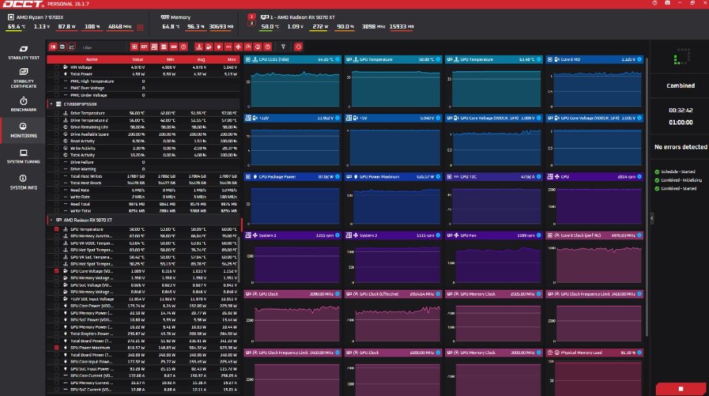Click the screenshot camera icon in title bar

(x=668, y=3)
